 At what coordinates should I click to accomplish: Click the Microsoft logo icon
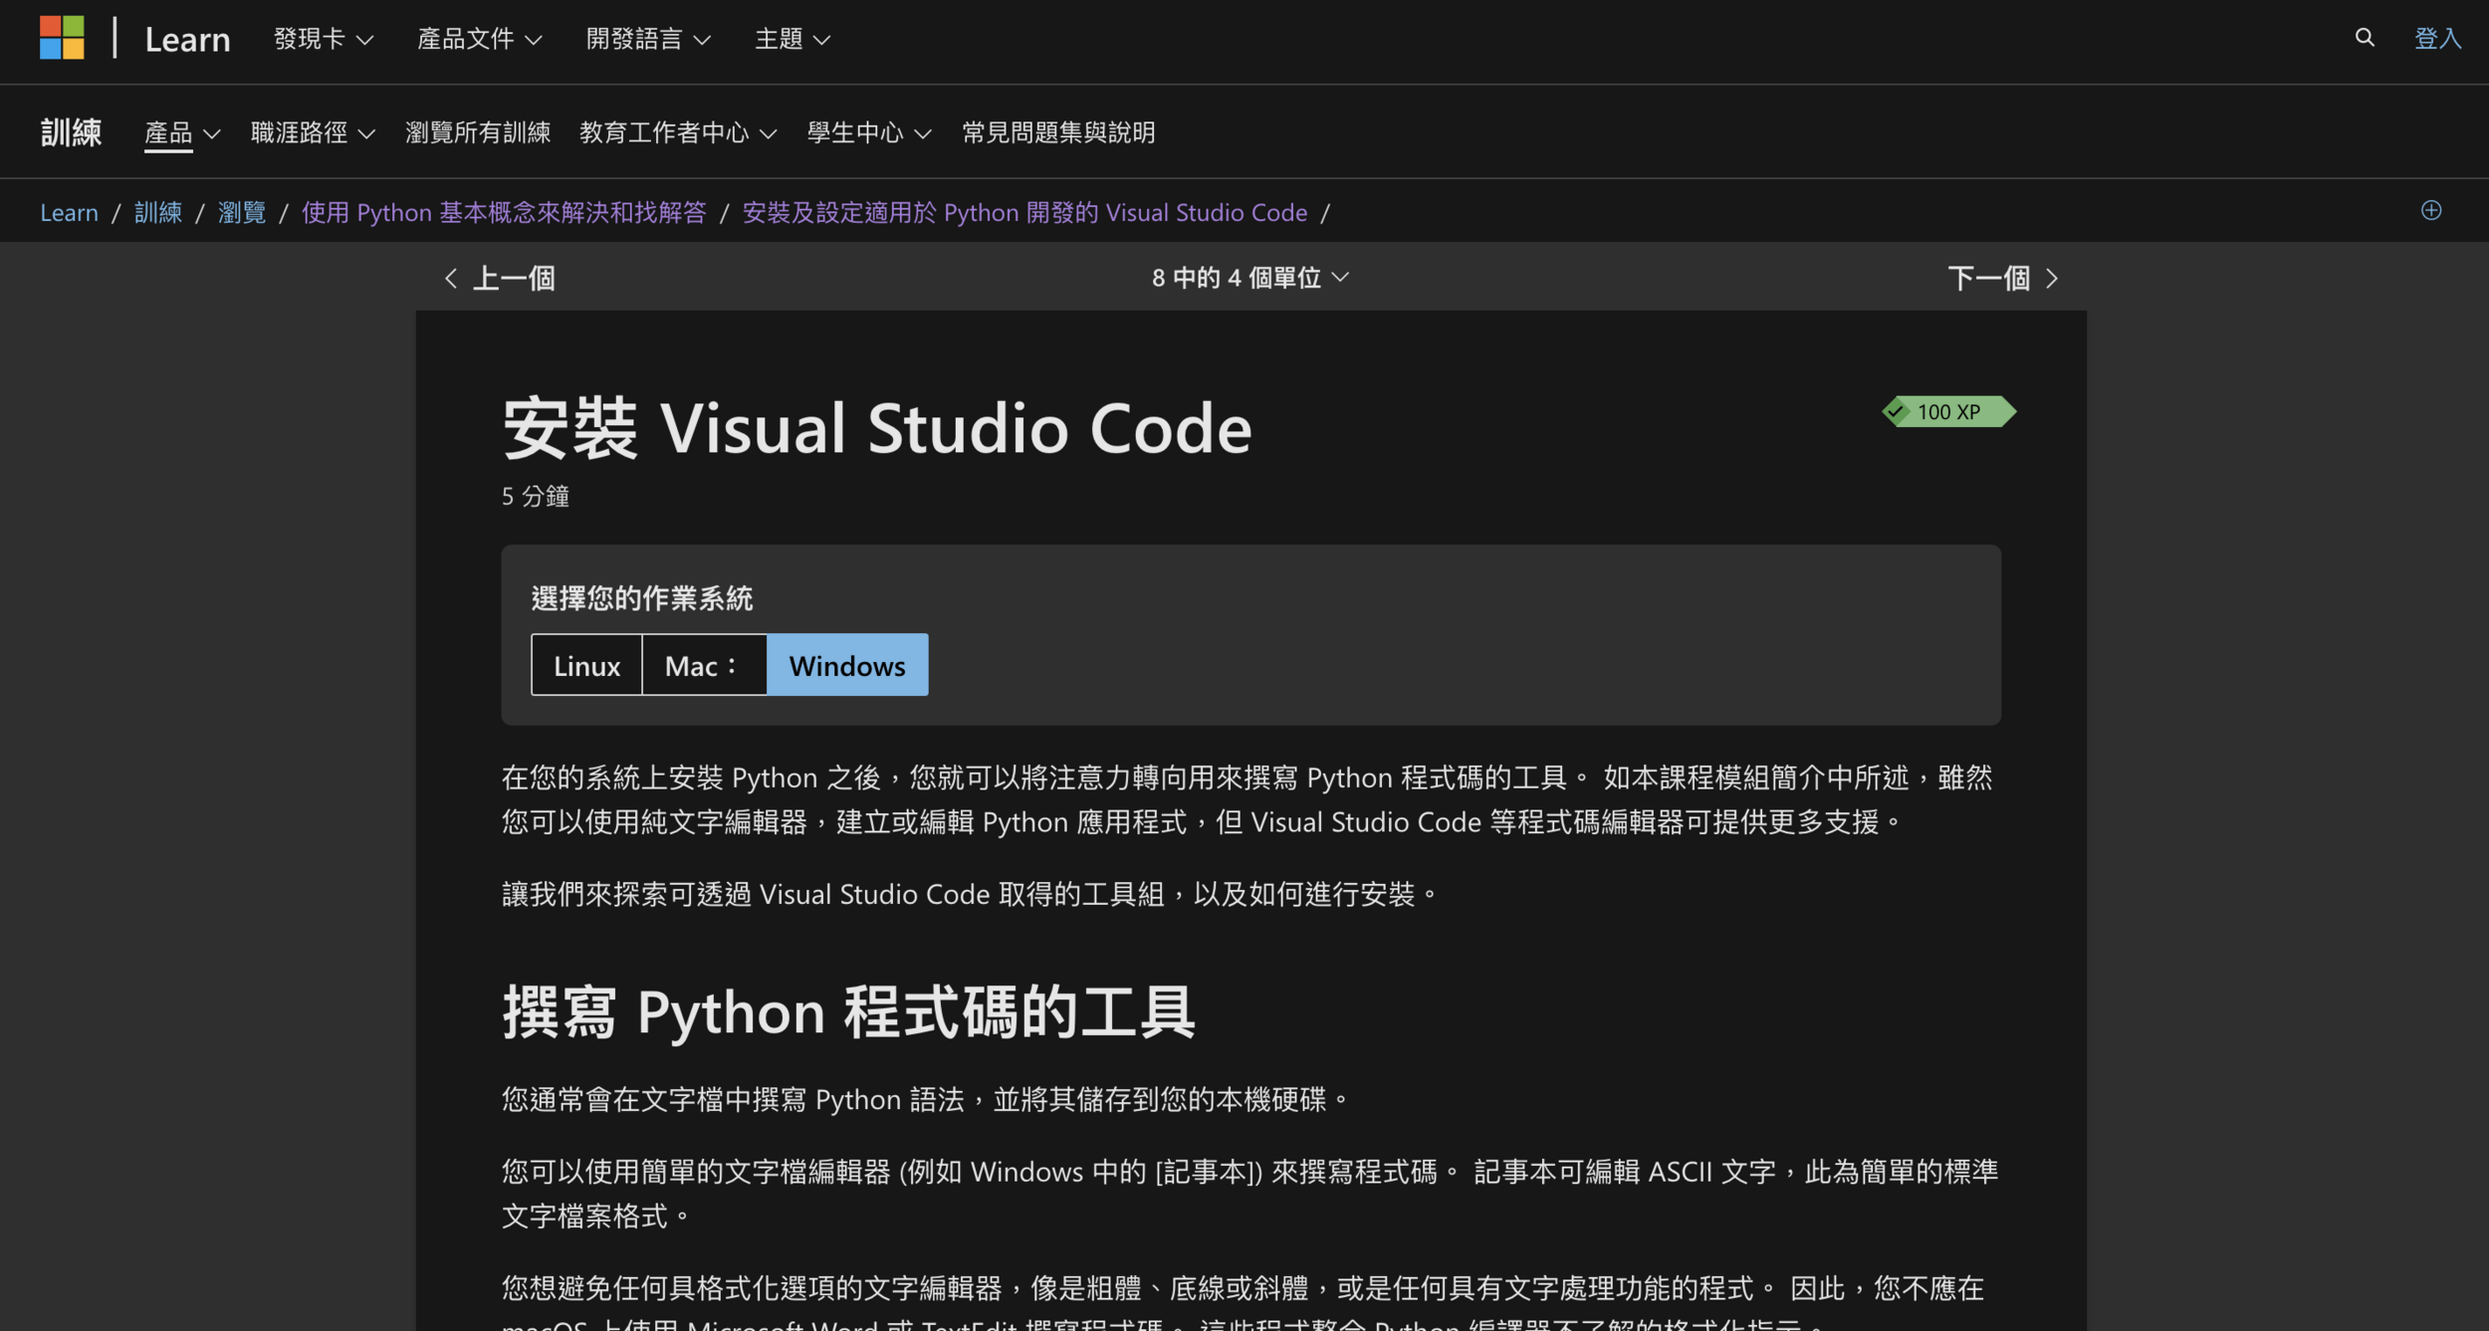coord(62,38)
